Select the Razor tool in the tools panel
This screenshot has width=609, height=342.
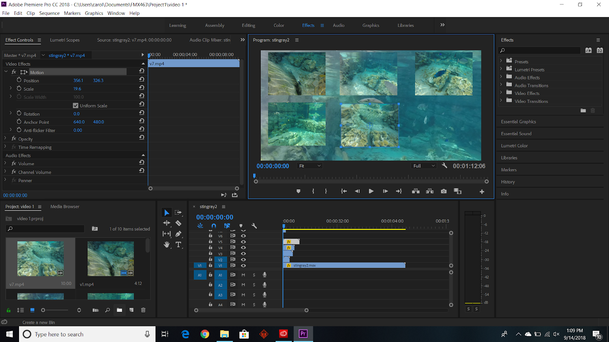tap(178, 223)
